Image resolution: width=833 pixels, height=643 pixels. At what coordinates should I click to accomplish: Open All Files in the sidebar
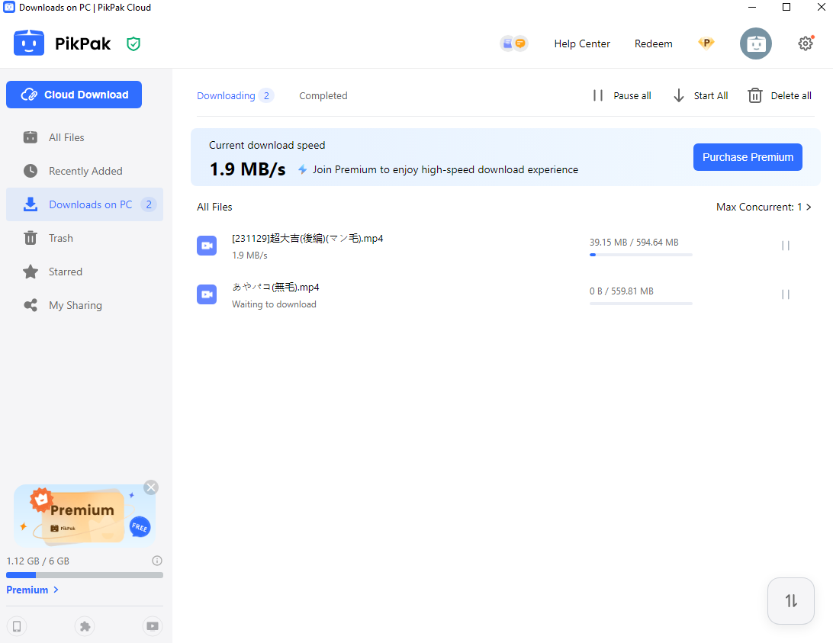point(66,137)
